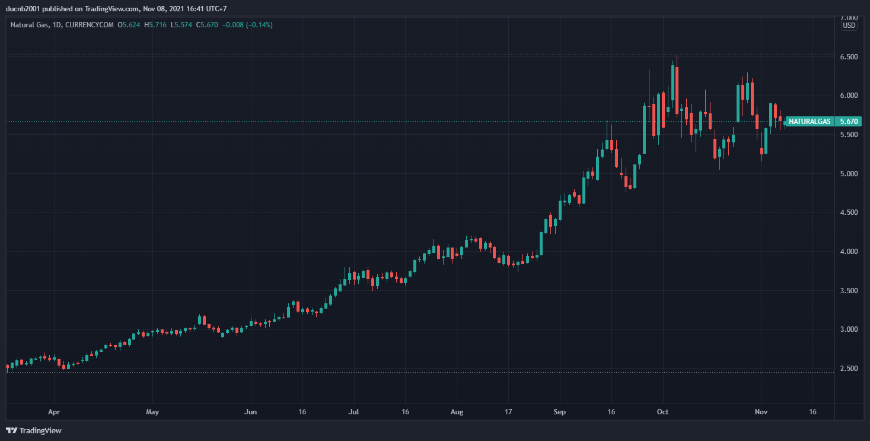
Task: Click the Jul label on time axis
Action: [x=353, y=411]
